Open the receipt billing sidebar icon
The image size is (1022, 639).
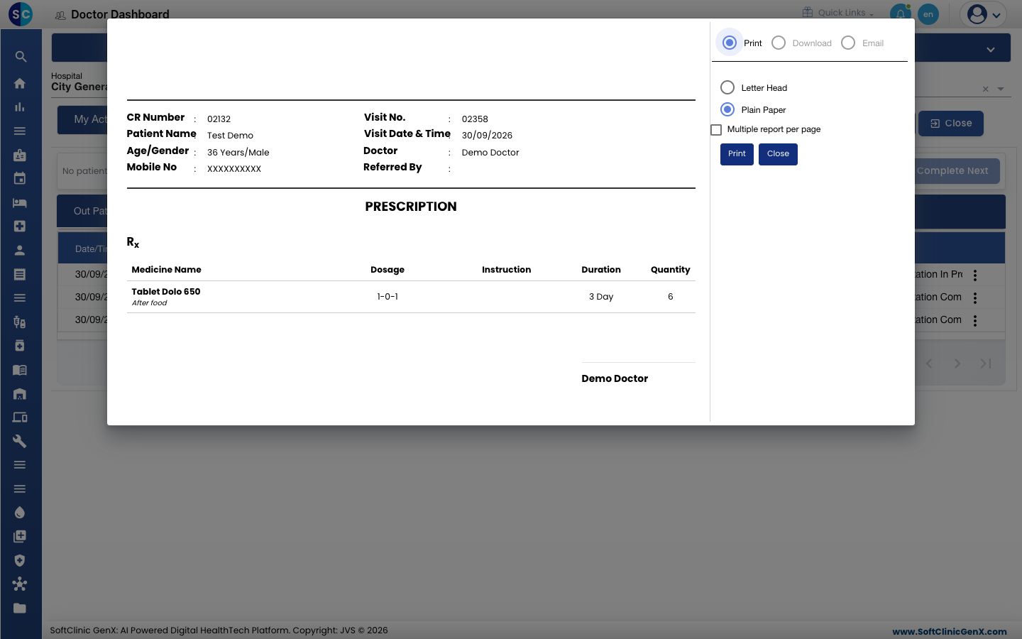pos(20,274)
